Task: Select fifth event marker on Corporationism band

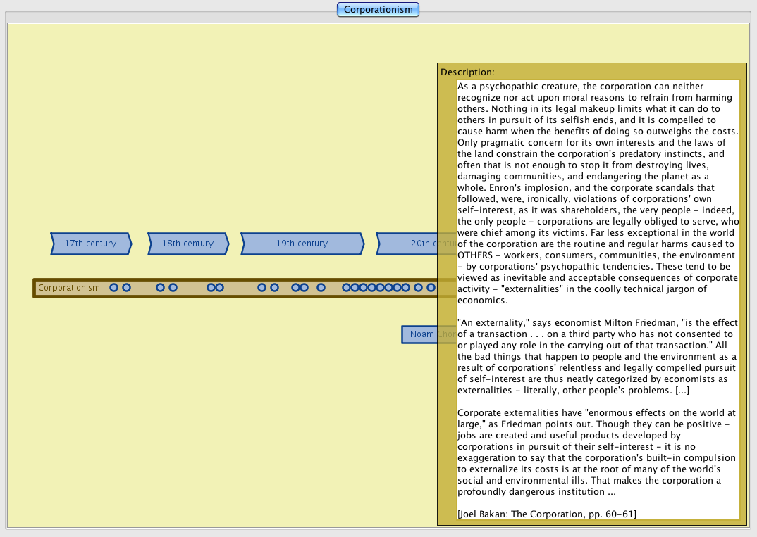Action: pos(211,288)
